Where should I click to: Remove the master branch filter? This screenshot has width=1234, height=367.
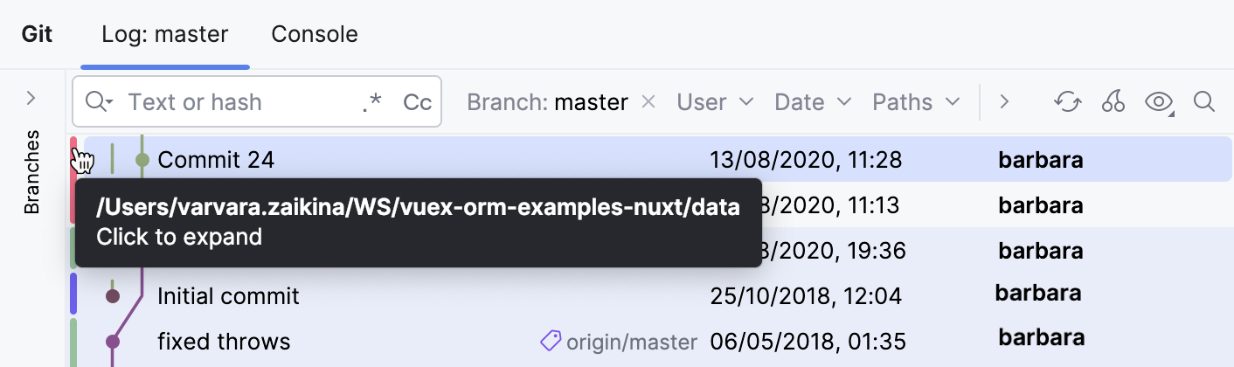[648, 102]
